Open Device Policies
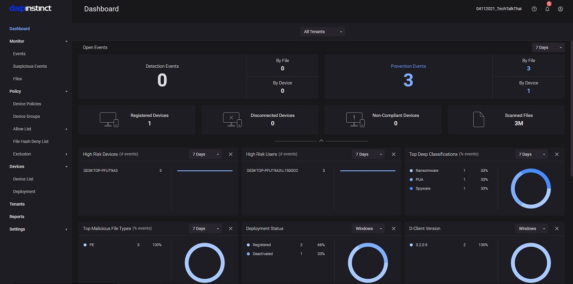Screen dimensions: 573x284 tap(27, 104)
